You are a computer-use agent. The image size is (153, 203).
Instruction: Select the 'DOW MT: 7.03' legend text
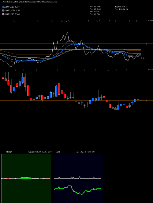[12, 11]
